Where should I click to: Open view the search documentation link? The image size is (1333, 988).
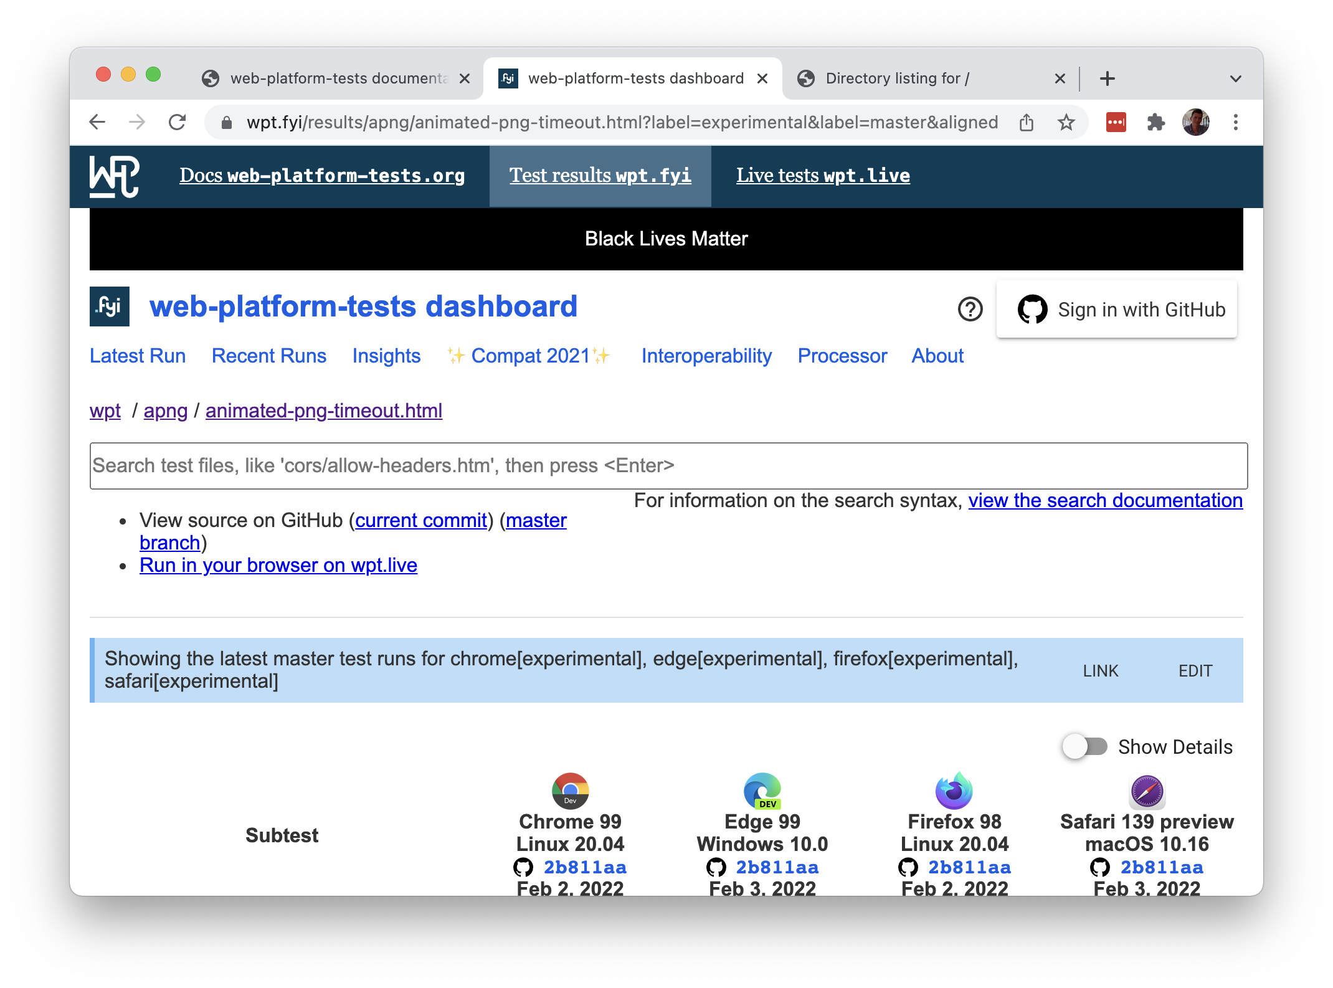(x=1106, y=500)
